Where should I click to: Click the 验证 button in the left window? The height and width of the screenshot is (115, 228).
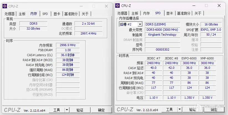[80, 110]
